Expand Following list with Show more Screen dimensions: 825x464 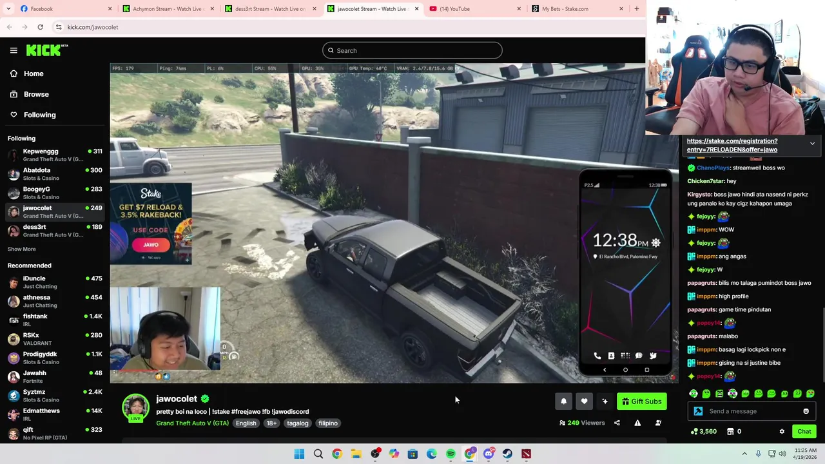[22, 249]
